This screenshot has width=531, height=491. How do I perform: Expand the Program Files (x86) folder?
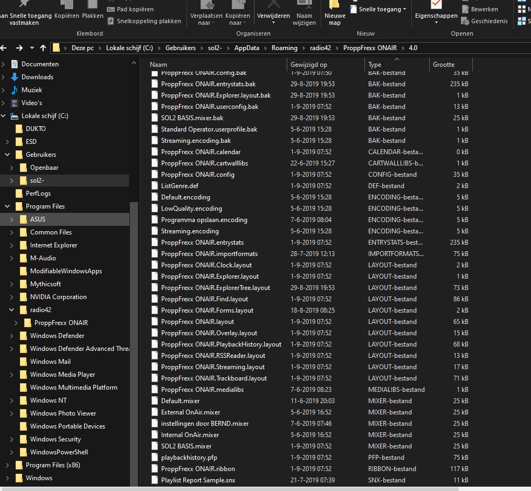point(7,465)
